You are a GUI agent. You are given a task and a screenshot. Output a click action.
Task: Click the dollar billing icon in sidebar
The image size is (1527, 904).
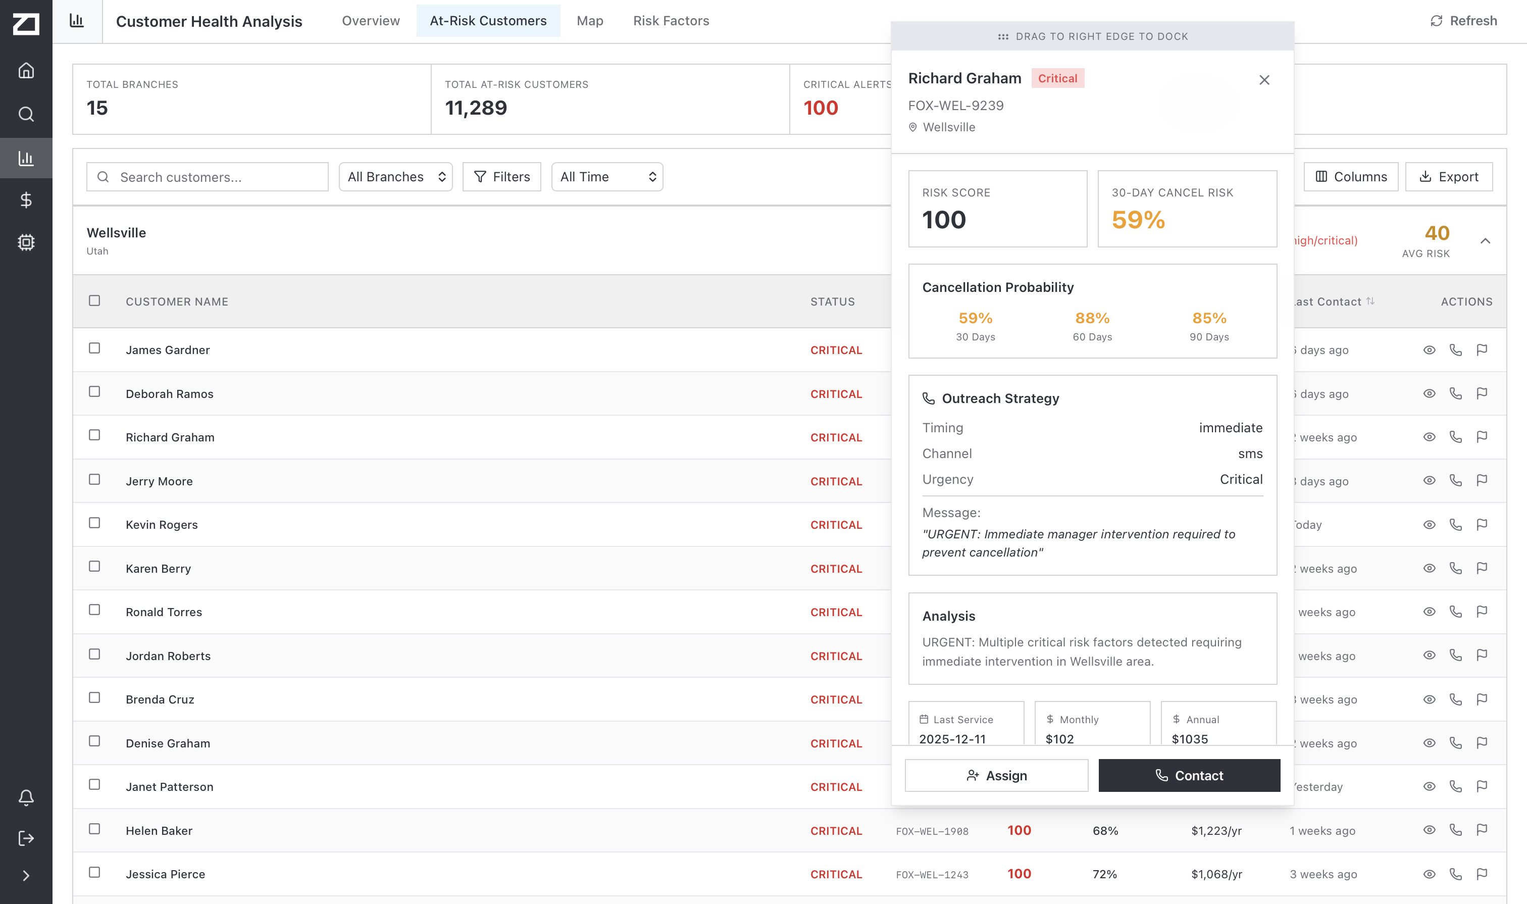point(26,199)
